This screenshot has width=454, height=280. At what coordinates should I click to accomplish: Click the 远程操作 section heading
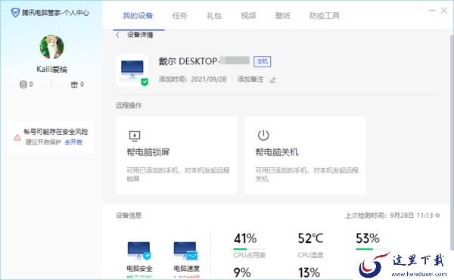(x=129, y=105)
